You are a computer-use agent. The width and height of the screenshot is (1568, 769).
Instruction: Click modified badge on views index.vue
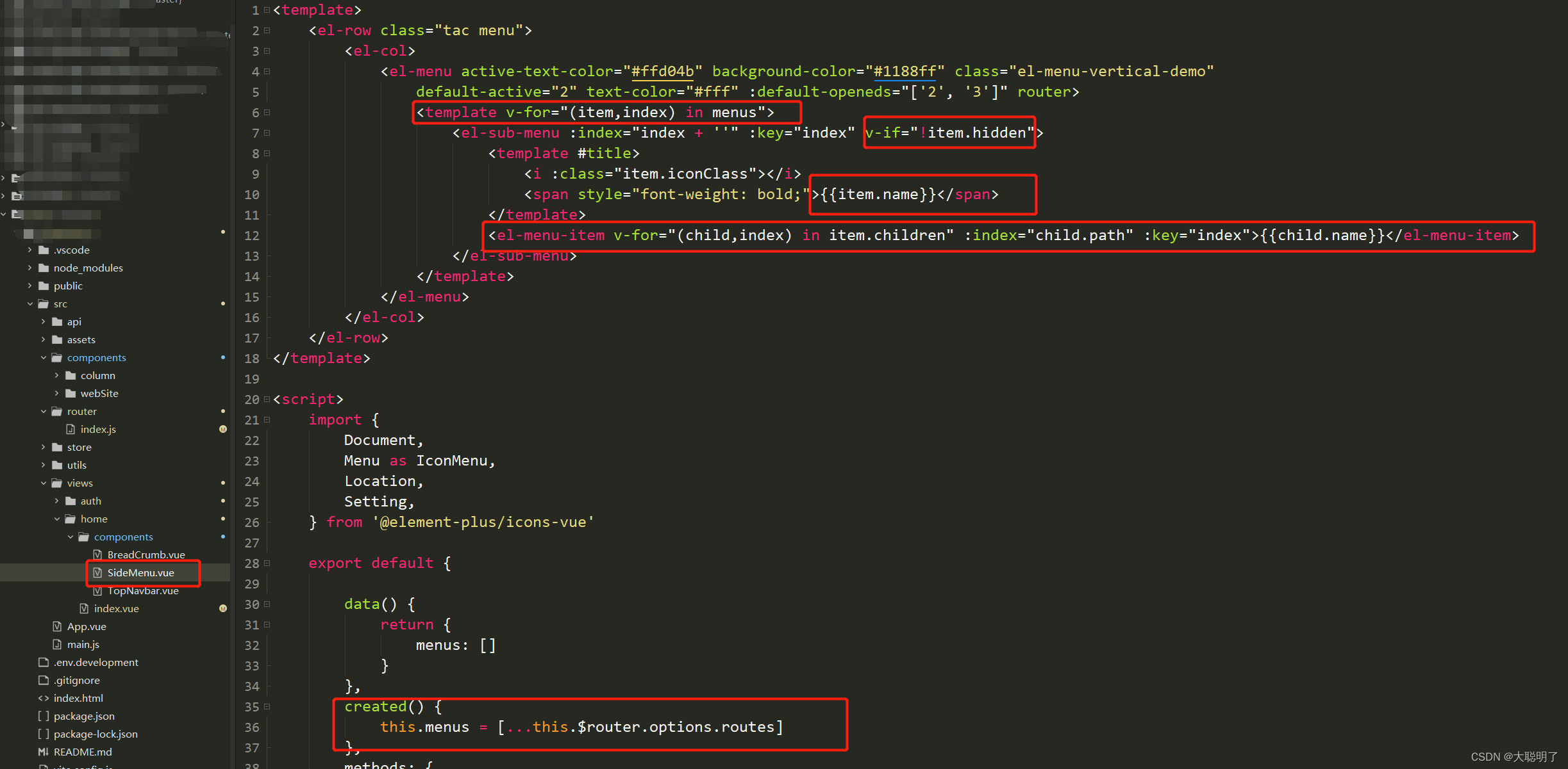click(223, 608)
